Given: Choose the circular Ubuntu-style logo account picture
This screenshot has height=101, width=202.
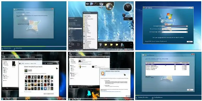Looking at the screenshot, I should coord(26,89).
